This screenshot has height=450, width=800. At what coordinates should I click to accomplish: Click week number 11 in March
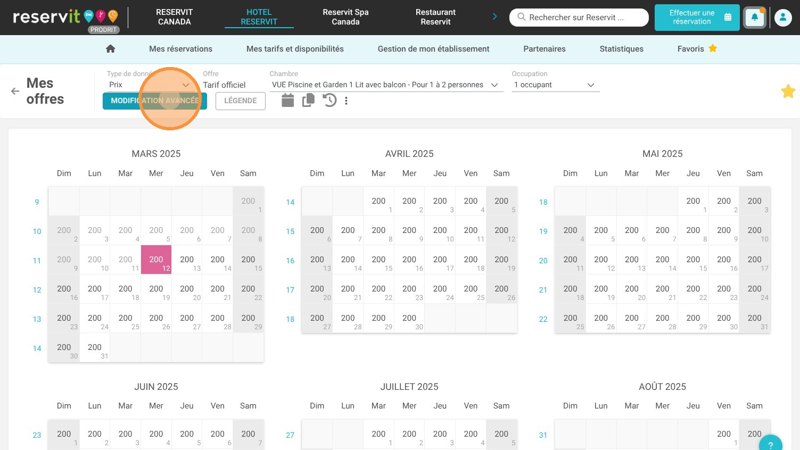pos(37,261)
